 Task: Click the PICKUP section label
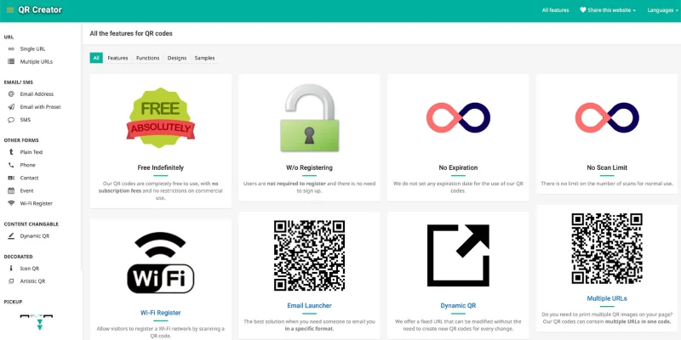[13, 302]
